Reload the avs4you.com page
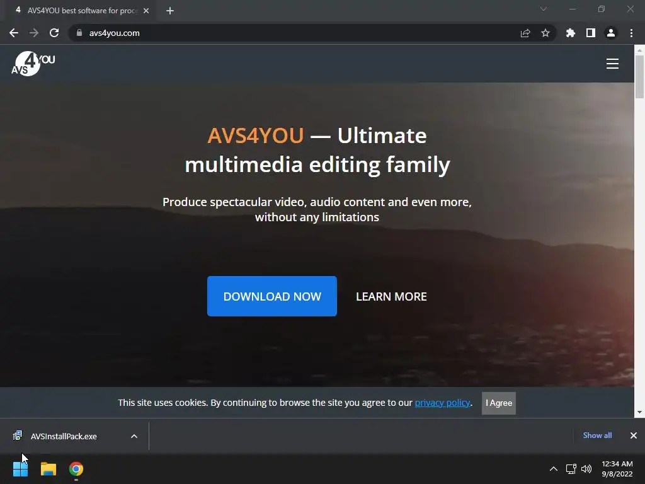The image size is (645, 484). pyautogui.click(x=54, y=33)
